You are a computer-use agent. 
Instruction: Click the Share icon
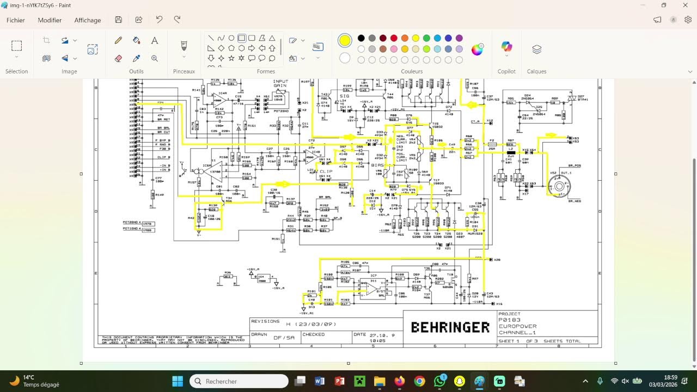tap(139, 20)
